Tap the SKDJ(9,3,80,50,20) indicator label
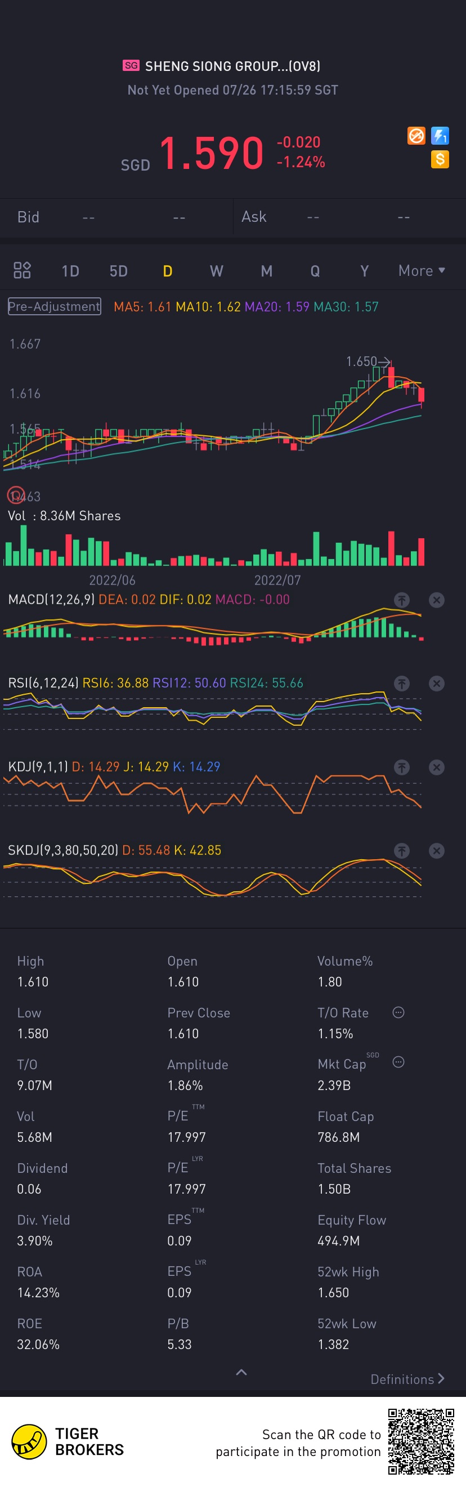Viewport: 466px width, 1487px height. coord(63,850)
